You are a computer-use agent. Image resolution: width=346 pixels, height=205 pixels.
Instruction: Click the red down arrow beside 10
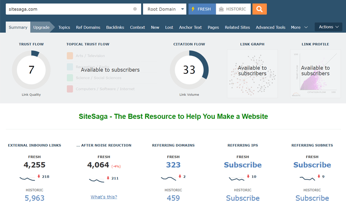tap(248, 176)
